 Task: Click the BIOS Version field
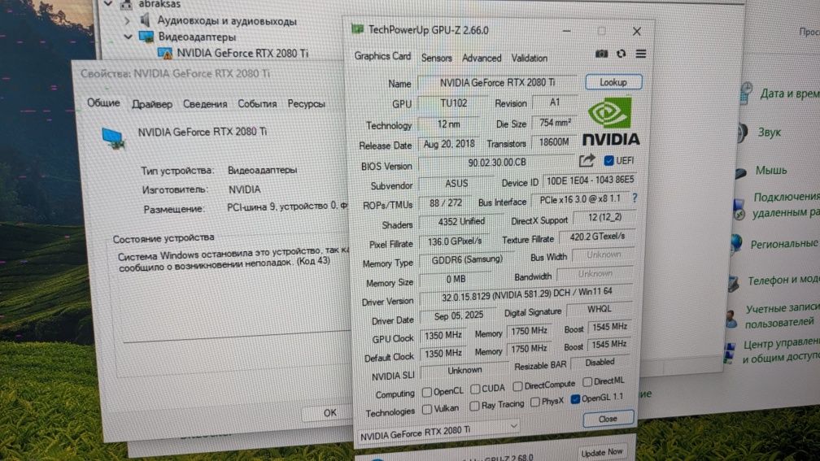pyautogui.click(x=497, y=163)
